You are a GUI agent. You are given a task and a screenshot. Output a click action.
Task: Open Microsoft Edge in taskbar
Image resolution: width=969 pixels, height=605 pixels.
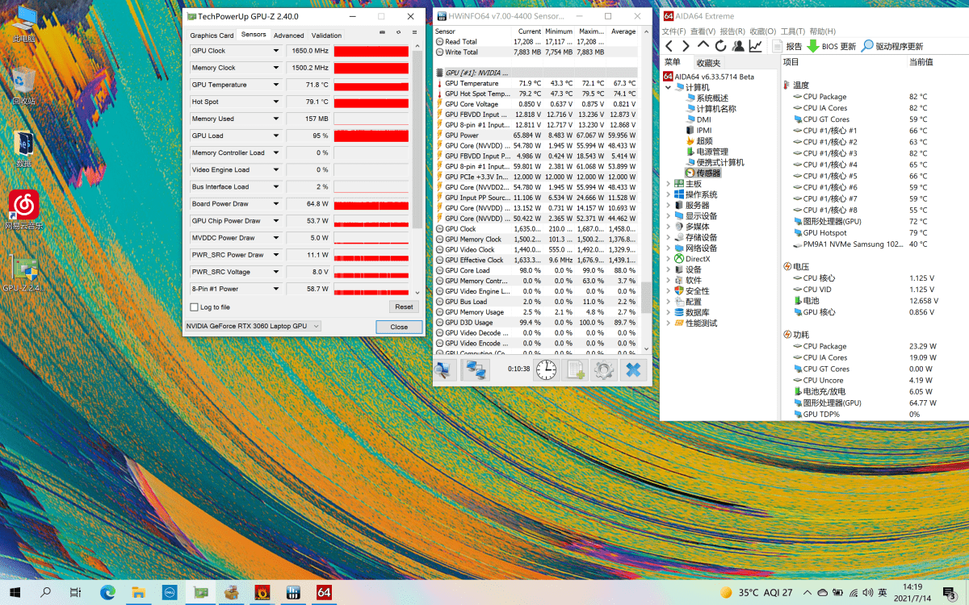[107, 592]
